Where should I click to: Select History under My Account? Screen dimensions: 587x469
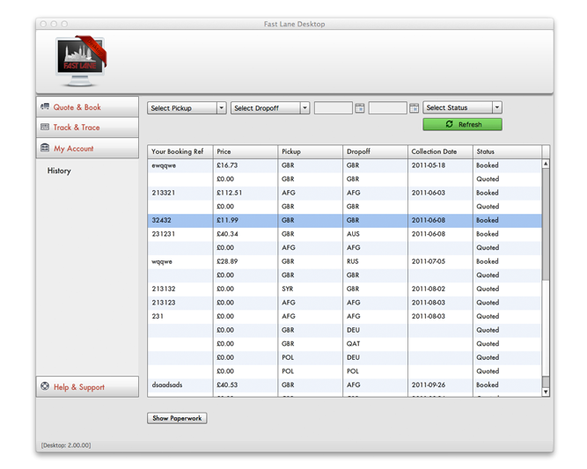click(59, 171)
